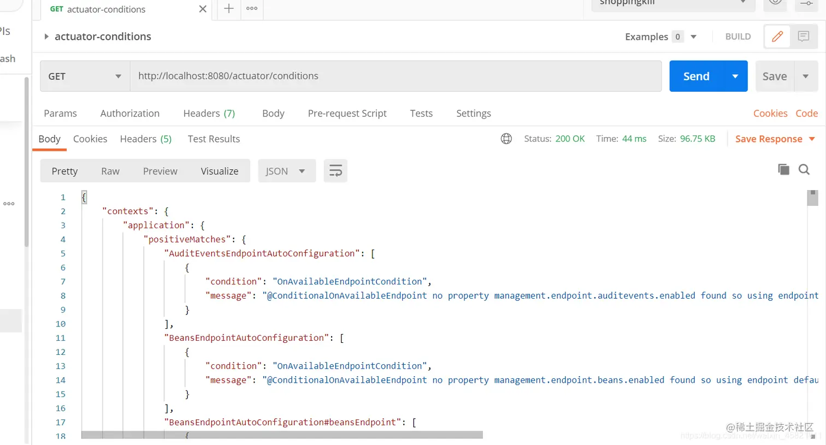Select the Test Results tab

coord(214,139)
